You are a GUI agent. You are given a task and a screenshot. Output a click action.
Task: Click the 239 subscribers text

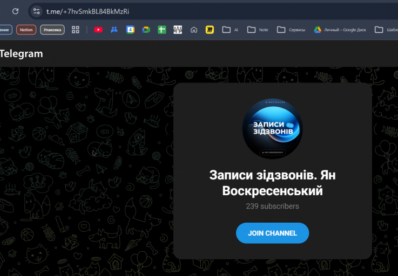272,206
